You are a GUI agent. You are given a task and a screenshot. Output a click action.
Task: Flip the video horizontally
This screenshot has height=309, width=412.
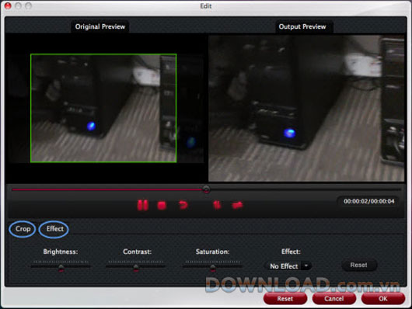point(238,205)
